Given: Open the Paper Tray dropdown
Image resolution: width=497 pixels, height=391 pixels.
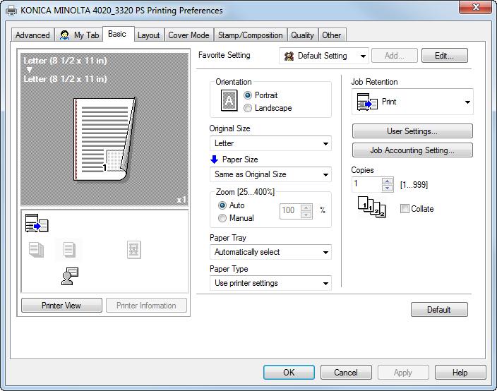Looking at the screenshot, I should tap(270, 252).
